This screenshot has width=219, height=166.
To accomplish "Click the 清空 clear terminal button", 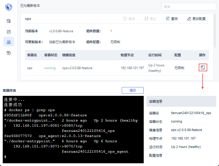I will pyautogui.click(x=133, y=90).
